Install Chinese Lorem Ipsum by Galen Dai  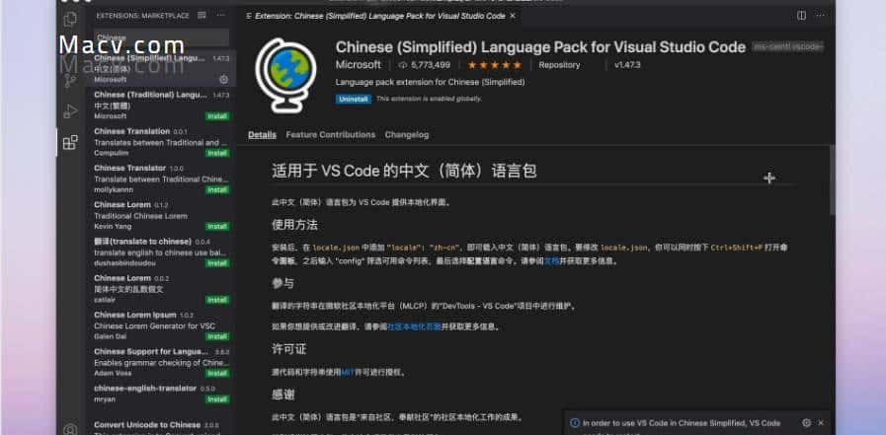click(217, 336)
